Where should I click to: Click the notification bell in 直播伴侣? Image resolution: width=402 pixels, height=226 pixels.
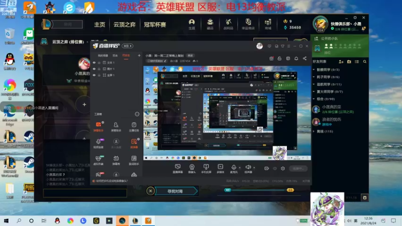coord(296,58)
